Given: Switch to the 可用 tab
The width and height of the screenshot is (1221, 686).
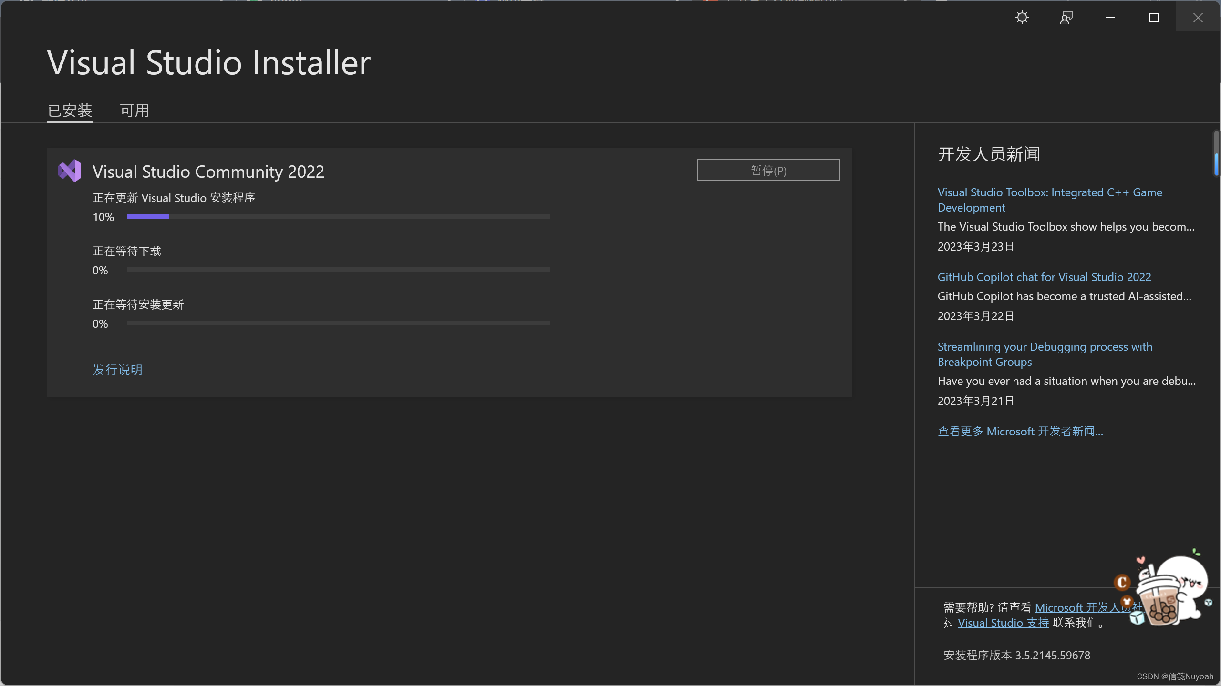Looking at the screenshot, I should pos(135,111).
